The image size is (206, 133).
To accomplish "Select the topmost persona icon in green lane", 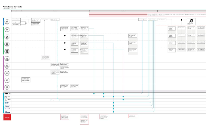I will pyautogui.click(x=7, y=30).
